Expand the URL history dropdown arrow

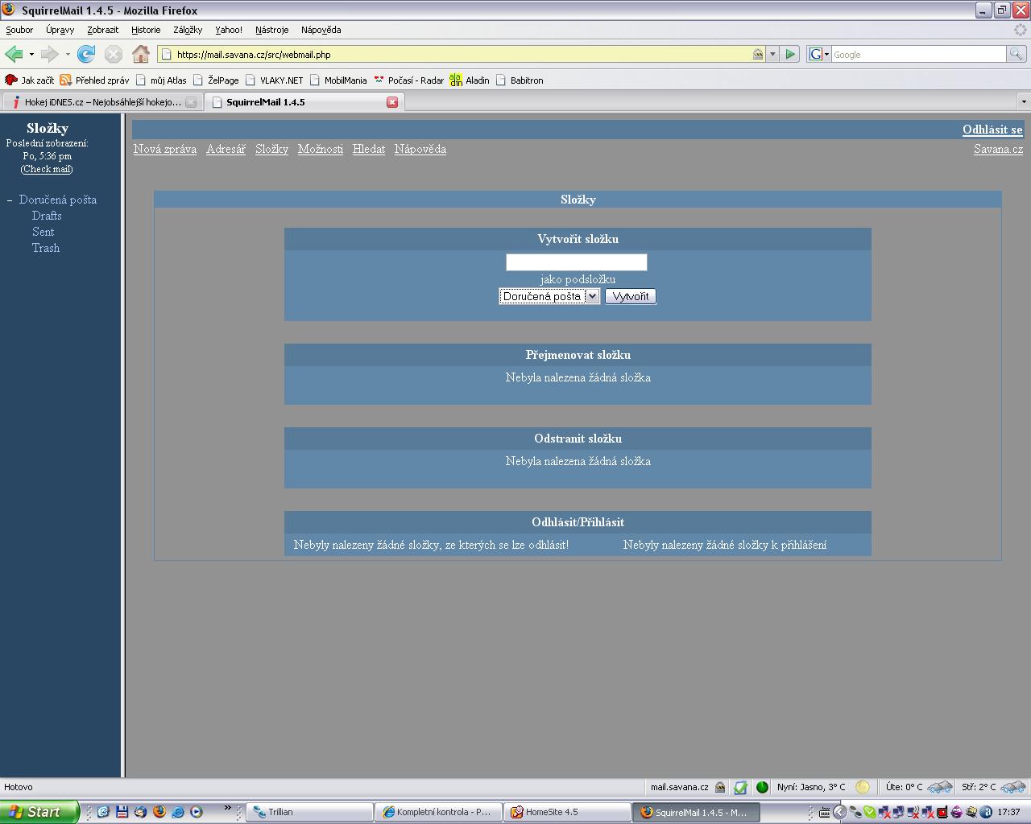[772, 54]
